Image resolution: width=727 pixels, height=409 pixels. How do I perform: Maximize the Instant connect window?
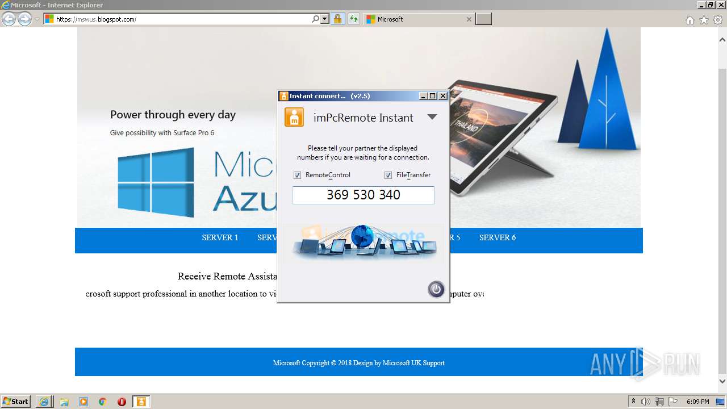coord(433,96)
